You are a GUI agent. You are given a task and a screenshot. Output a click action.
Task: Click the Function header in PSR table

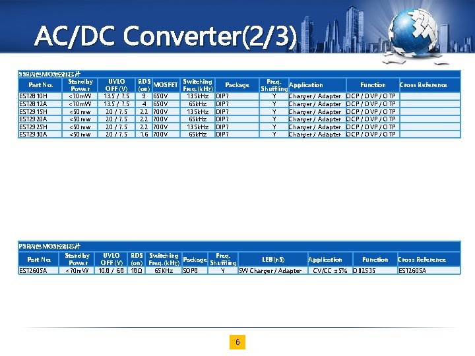(x=375, y=260)
